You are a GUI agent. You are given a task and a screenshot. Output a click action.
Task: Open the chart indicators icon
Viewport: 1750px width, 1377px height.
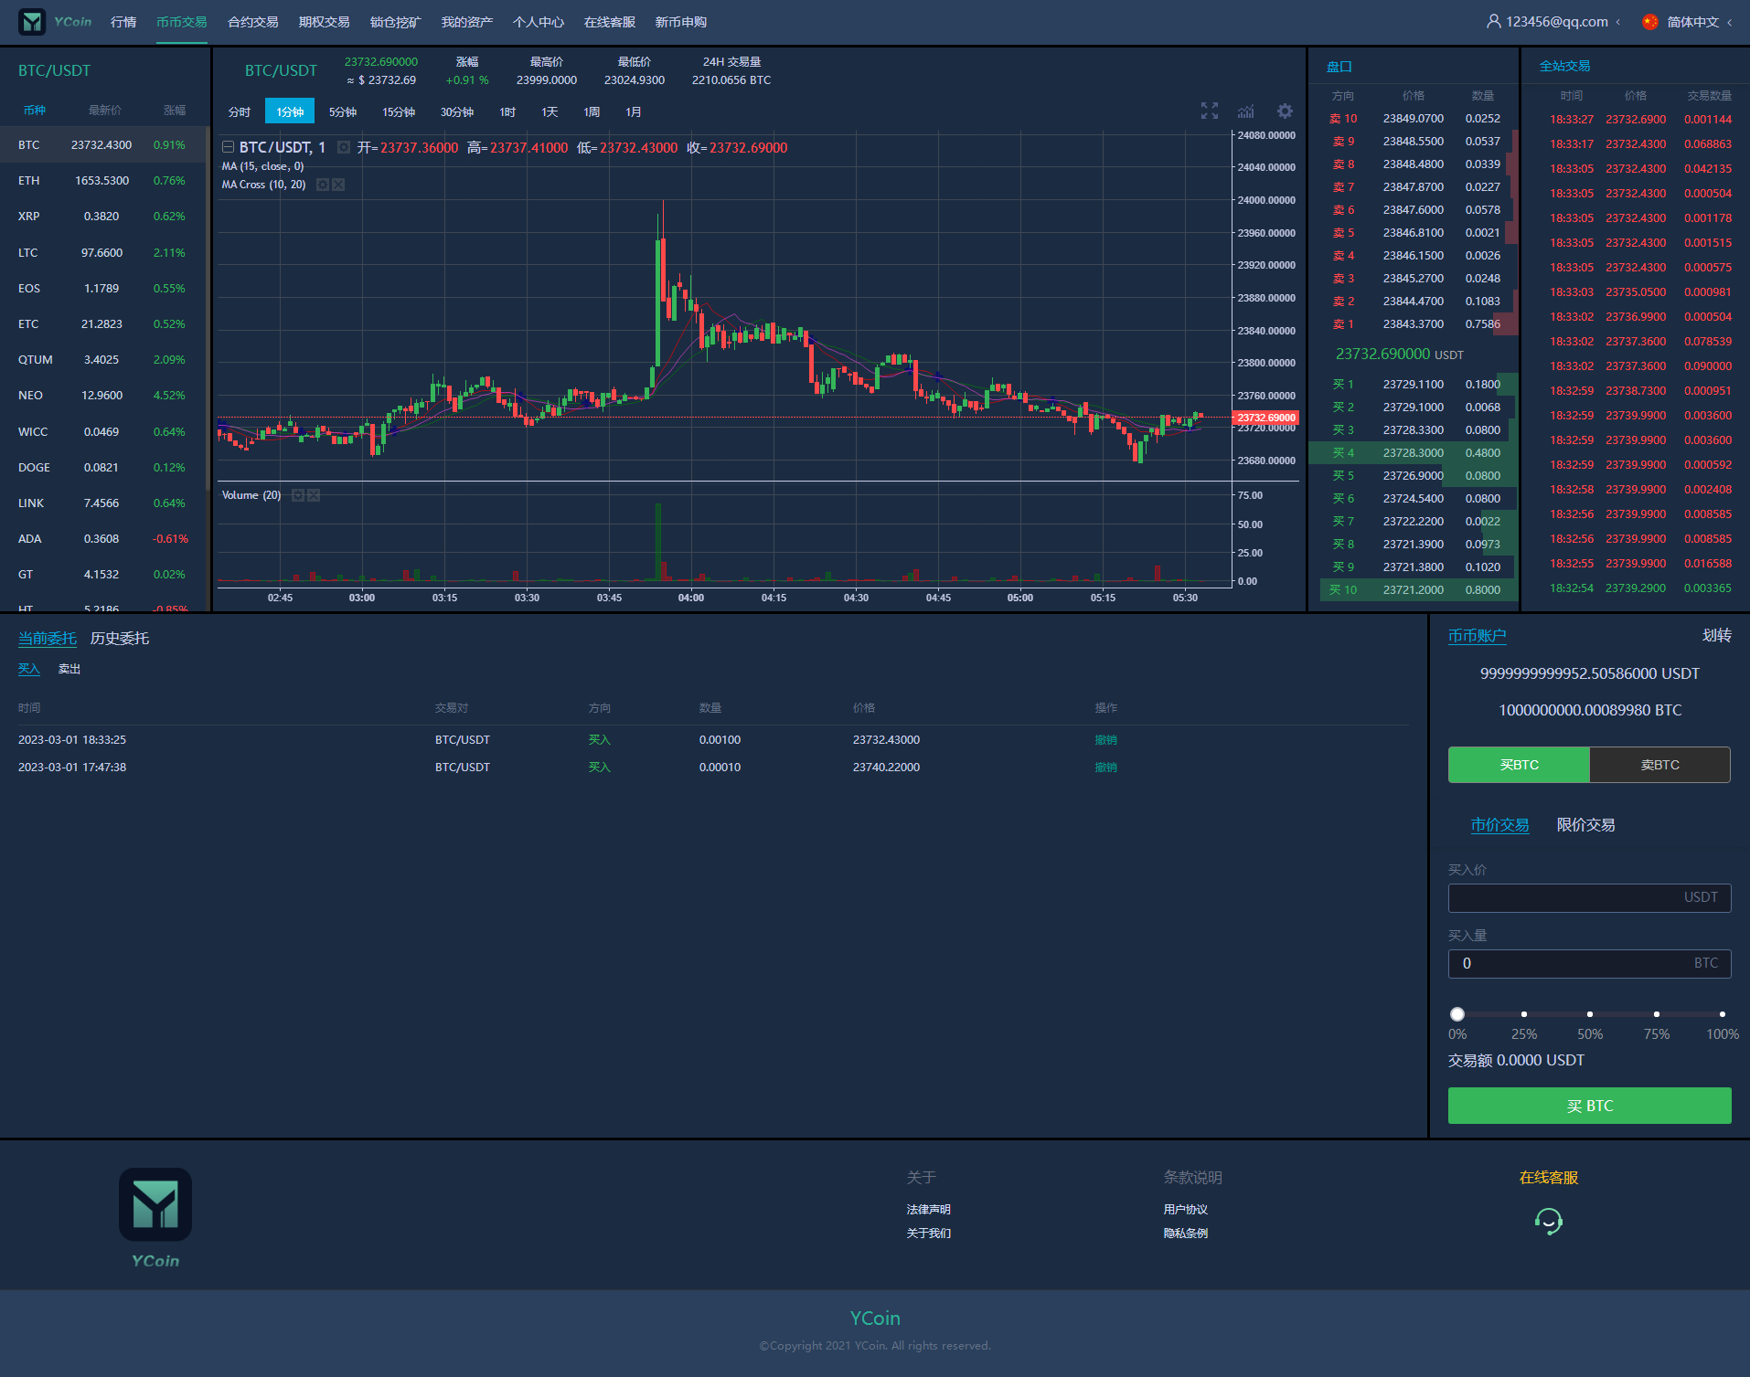1246,111
